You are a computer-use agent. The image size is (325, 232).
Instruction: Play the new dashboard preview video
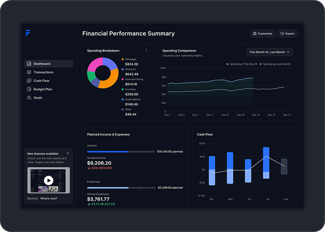pyautogui.click(x=49, y=180)
